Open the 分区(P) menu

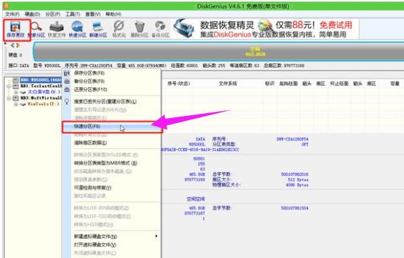click(52, 14)
